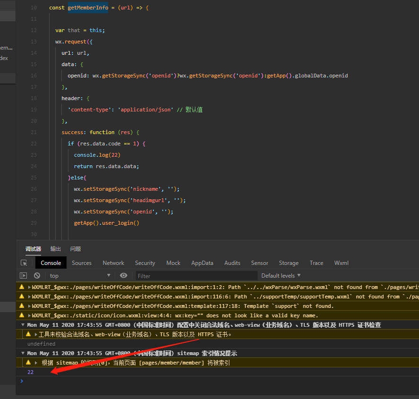Click the Filter input field
Image resolution: width=419 pixels, height=399 pixels.
[196, 275]
